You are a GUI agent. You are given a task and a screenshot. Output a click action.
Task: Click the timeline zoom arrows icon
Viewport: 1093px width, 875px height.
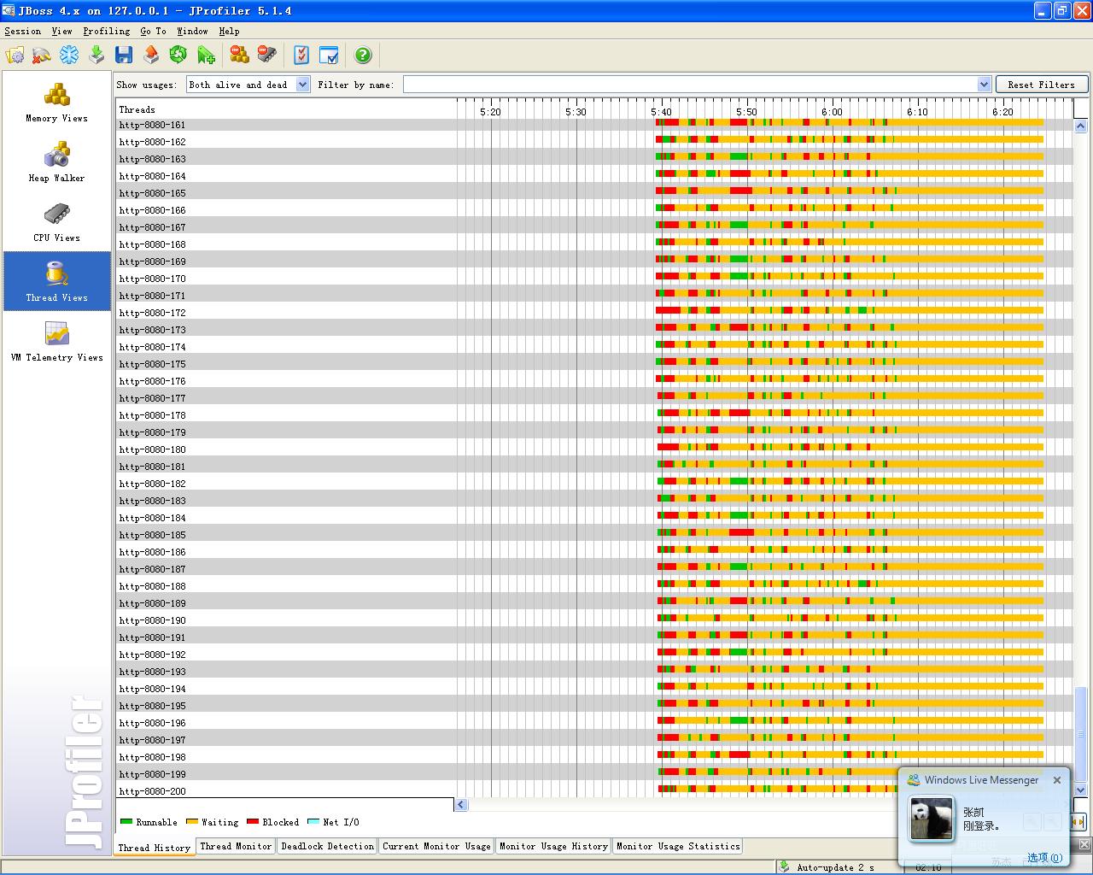pyautogui.click(x=1077, y=822)
